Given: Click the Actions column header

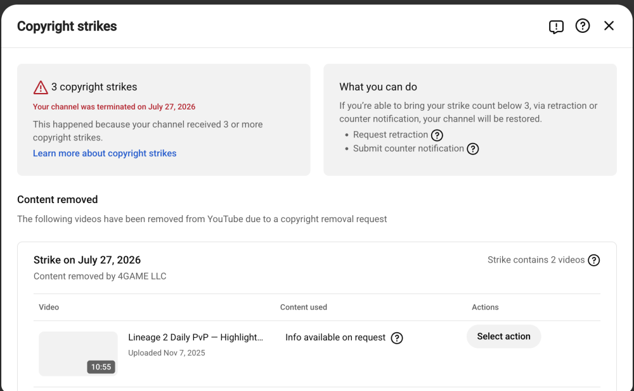Looking at the screenshot, I should [485, 307].
